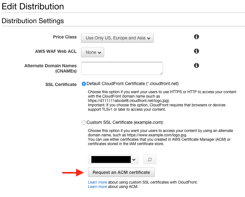The image size is (245, 197).
Task: Refresh the custom certificate list
Action: click(150, 159)
